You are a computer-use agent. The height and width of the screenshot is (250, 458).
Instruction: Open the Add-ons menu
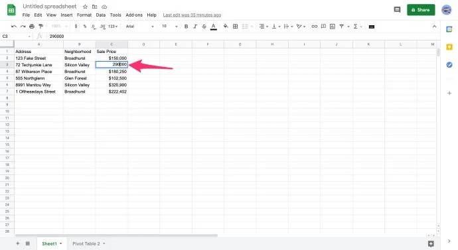point(134,15)
